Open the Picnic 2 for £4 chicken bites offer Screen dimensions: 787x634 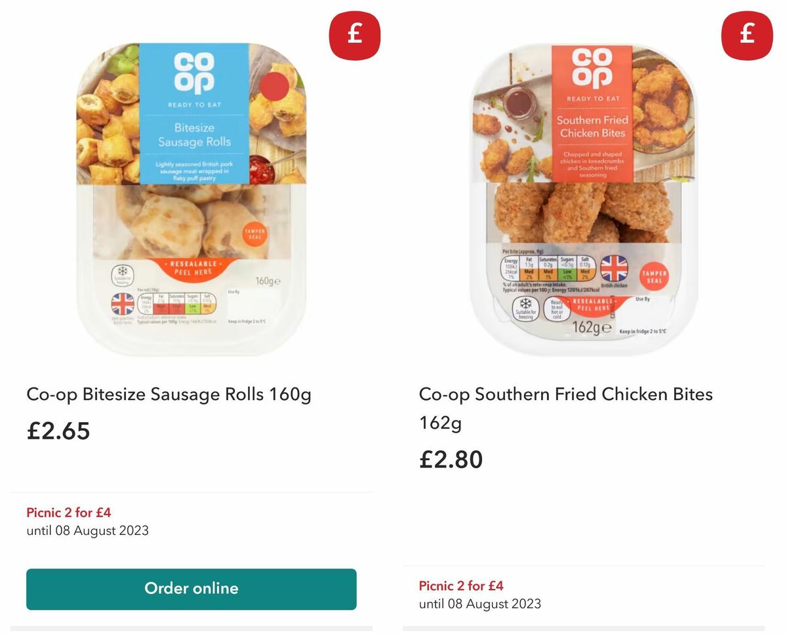coord(461,585)
